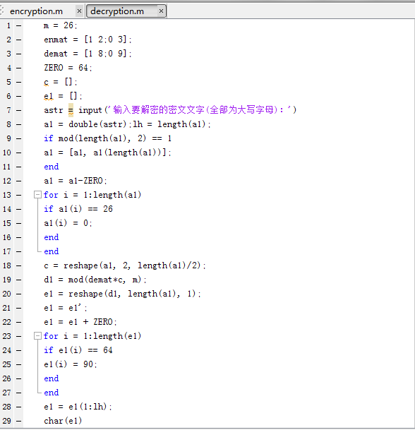Click line number 29 in the gutter

(x=7, y=421)
